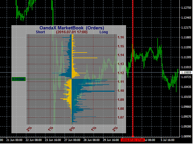Click the 1.12465 price axis label
This screenshot has height=144, width=193.
[186, 18]
